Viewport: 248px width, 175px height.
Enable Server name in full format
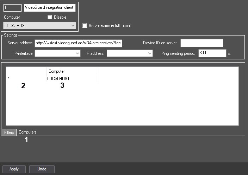[x=85, y=26]
